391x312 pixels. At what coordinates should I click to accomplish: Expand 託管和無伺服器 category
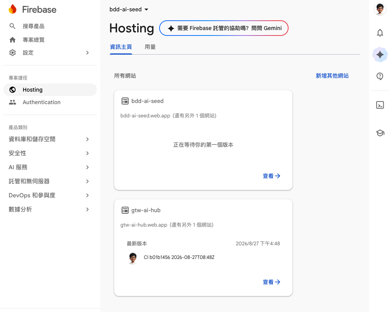[x=87, y=181]
